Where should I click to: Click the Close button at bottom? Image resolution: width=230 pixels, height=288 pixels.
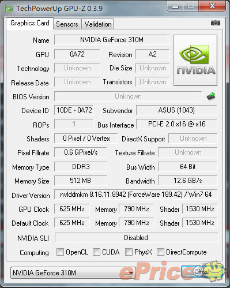(202, 272)
